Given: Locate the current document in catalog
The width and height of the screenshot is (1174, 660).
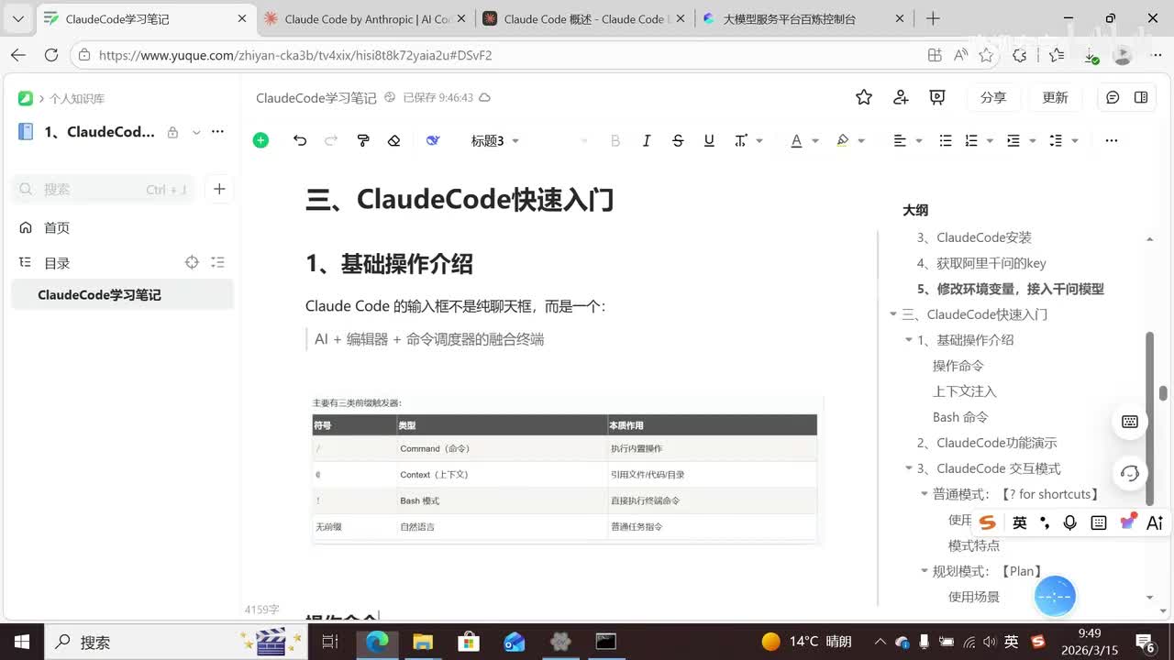Looking at the screenshot, I should click(192, 262).
